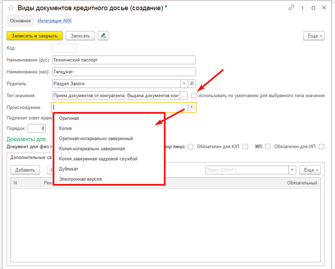Add form to favorites with star icon
The width and height of the screenshot is (335, 269).
coord(11,8)
